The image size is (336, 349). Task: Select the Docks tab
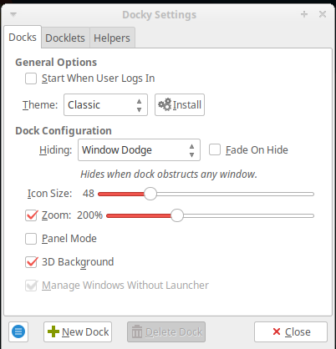(23, 37)
